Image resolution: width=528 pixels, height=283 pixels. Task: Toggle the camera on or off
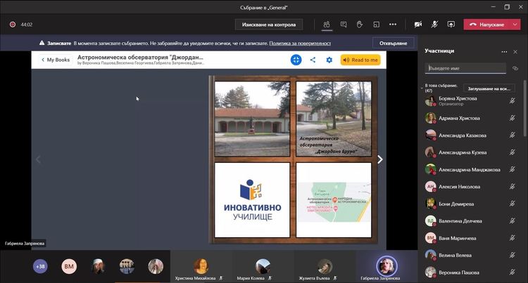click(x=418, y=25)
